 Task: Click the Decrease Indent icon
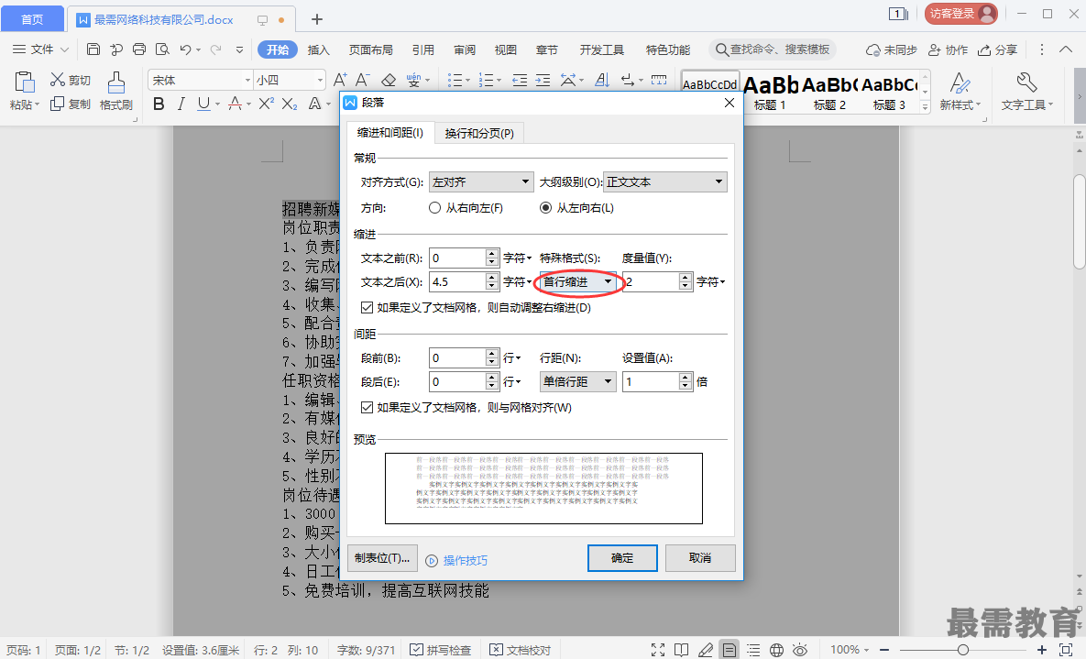coord(520,80)
